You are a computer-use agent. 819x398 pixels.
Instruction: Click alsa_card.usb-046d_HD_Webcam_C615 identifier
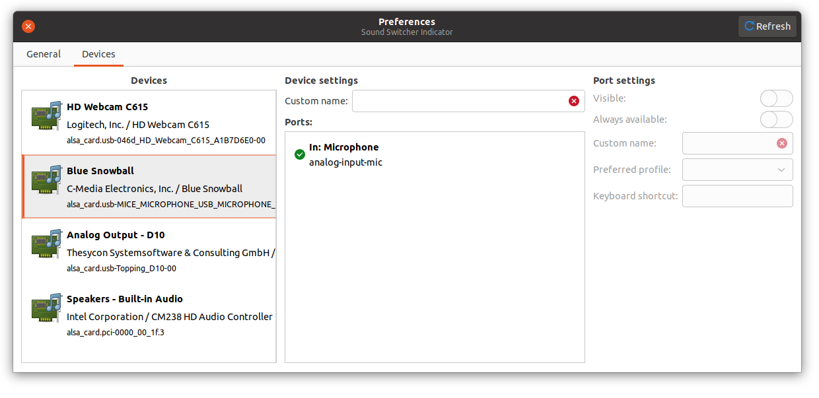coord(166,141)
